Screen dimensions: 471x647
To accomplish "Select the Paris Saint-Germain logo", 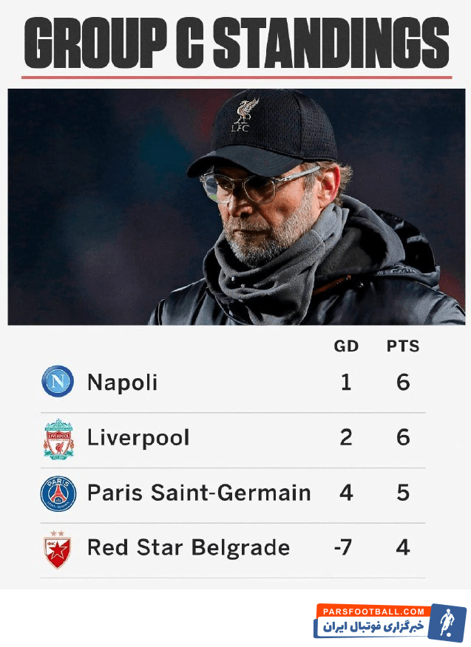I will tap(58, 493).
